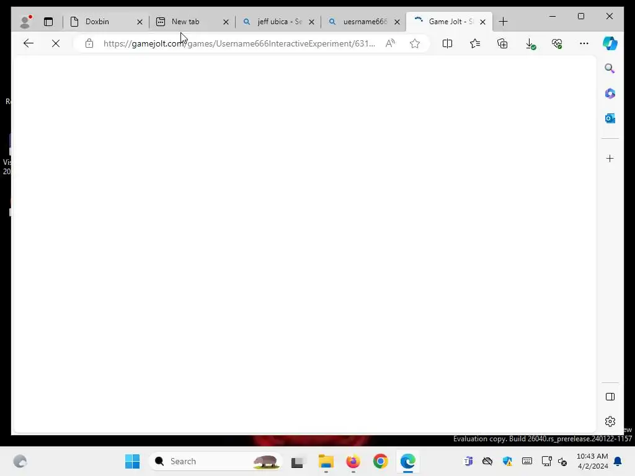Image resolution: width=635 pixels, height=476 pixels.
Task: Open Outlook in the sidebar
Action: coord(610,118)
